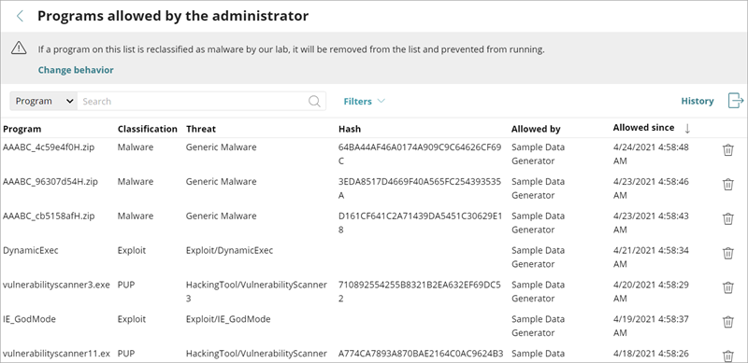Remove DynamicExec via its trash icon

click(728, 253)
